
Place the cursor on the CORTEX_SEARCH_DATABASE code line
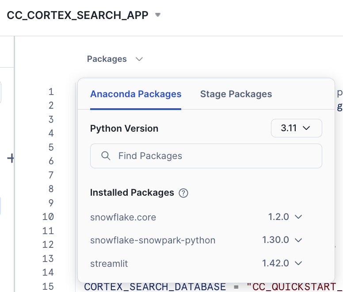pos(155,287)
